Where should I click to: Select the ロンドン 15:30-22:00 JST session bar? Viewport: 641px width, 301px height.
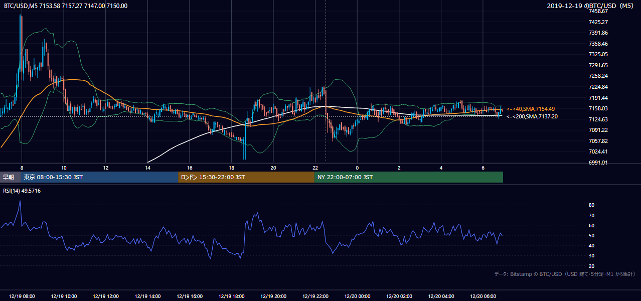246,177
